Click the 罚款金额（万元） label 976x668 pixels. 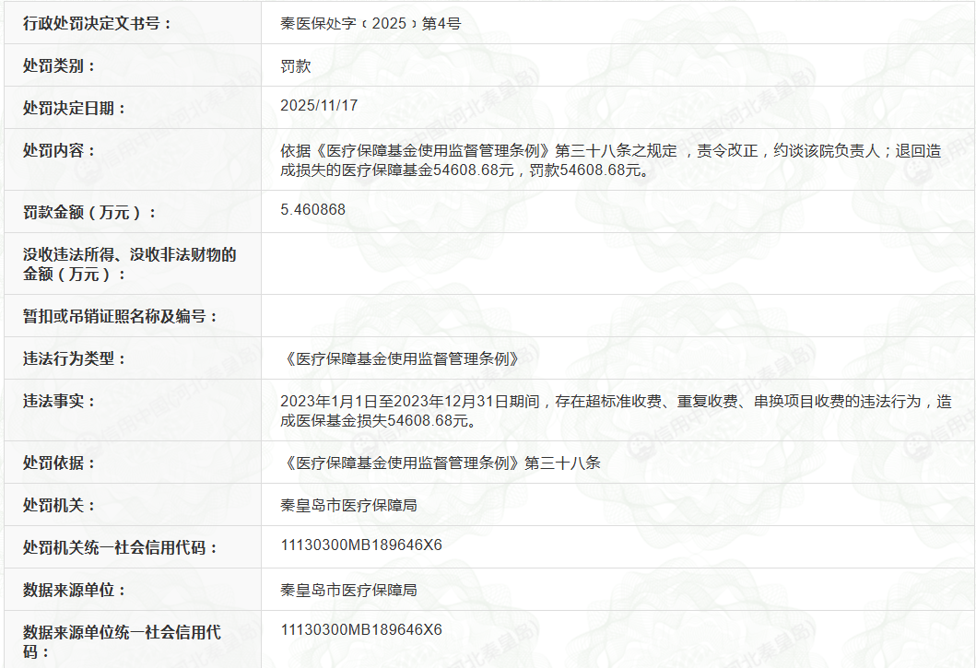click(x=89, y=212)
